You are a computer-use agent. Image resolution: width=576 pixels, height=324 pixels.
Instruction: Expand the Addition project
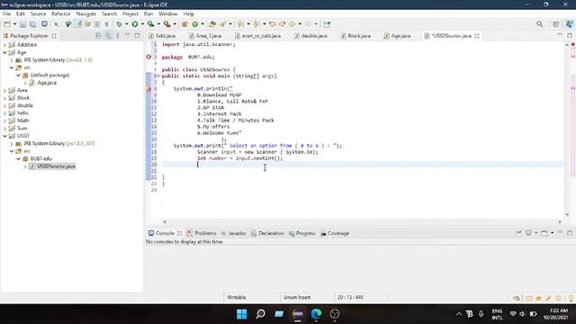[5, 45]
